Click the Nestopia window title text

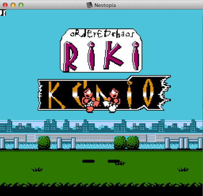click(x=105, y=5)
